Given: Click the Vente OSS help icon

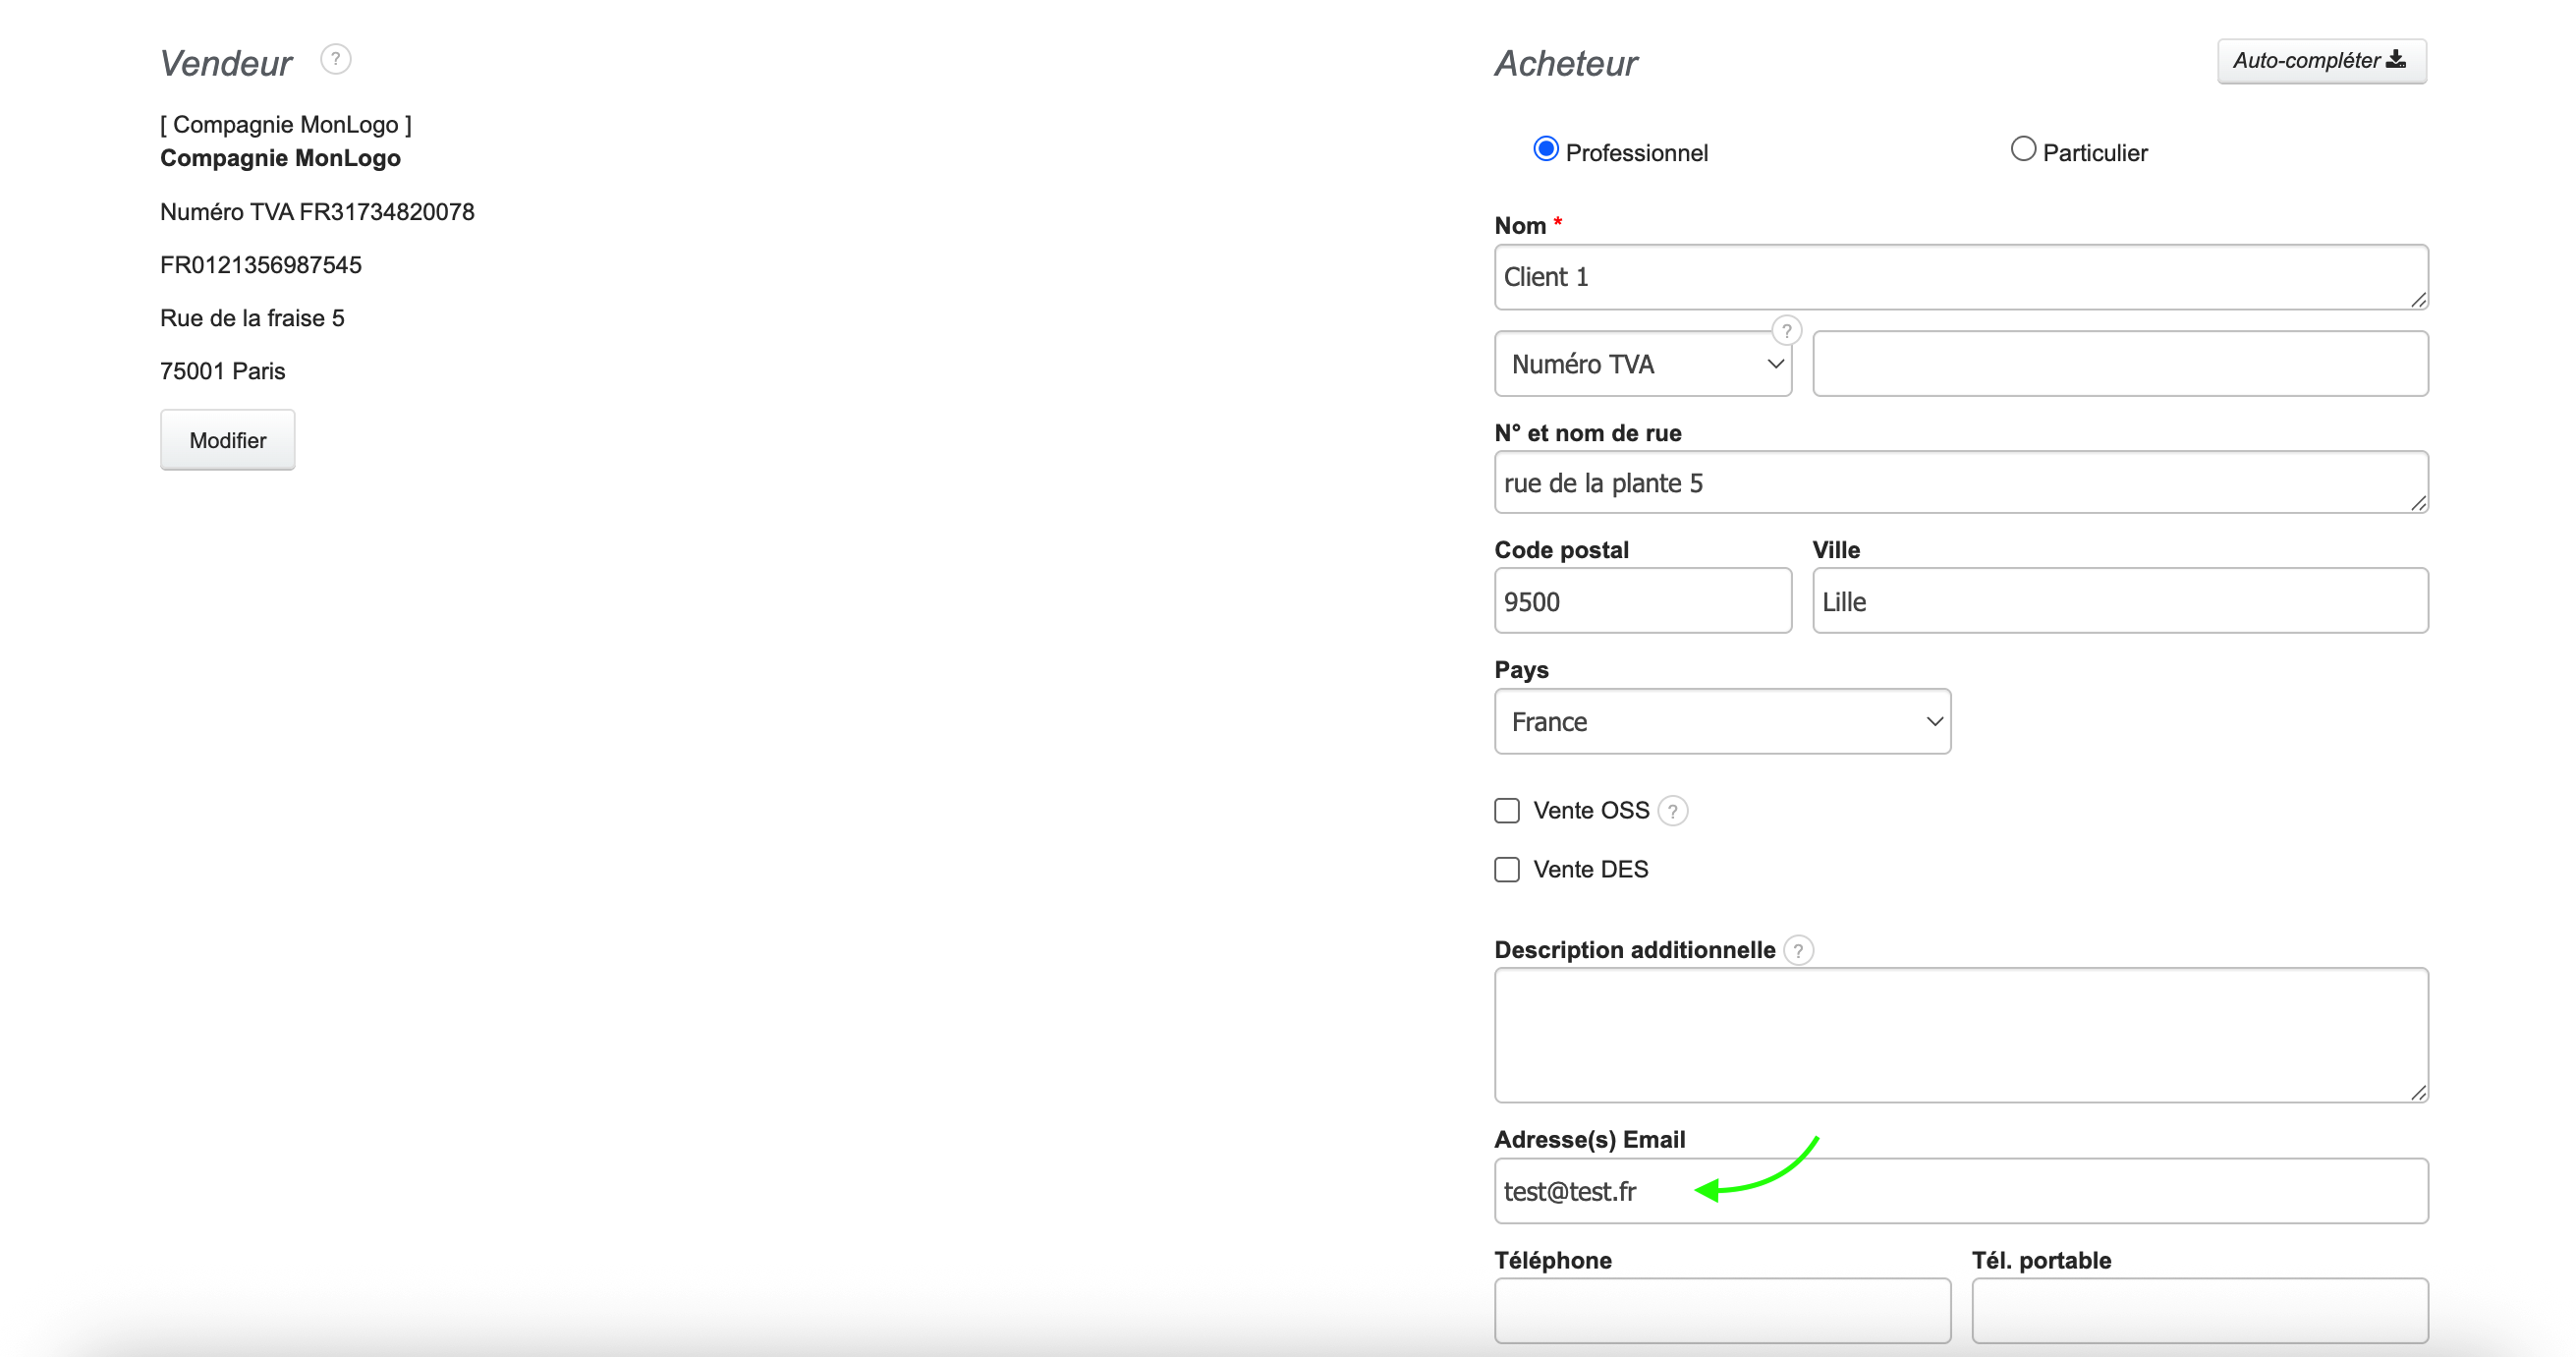Looking at the screenshot, I should coord(1672,811).
